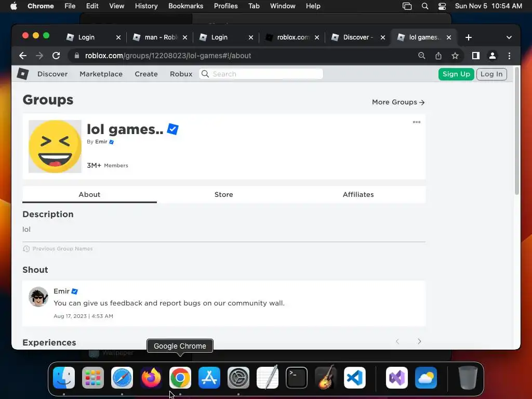
Task: Open owner Emir's profile link under group name
Action: tap(101, 141)
